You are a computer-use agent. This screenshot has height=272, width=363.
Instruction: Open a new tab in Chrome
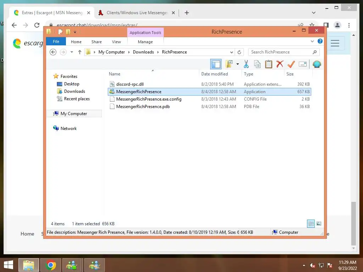coord(187,13)
